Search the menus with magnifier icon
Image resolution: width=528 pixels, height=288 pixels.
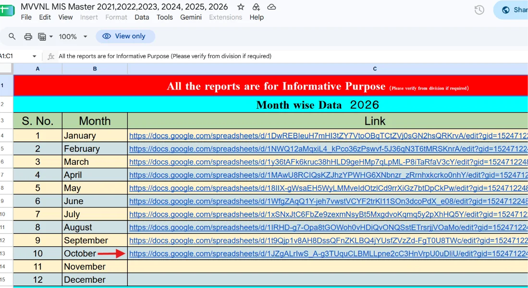[x=12, y=36]
